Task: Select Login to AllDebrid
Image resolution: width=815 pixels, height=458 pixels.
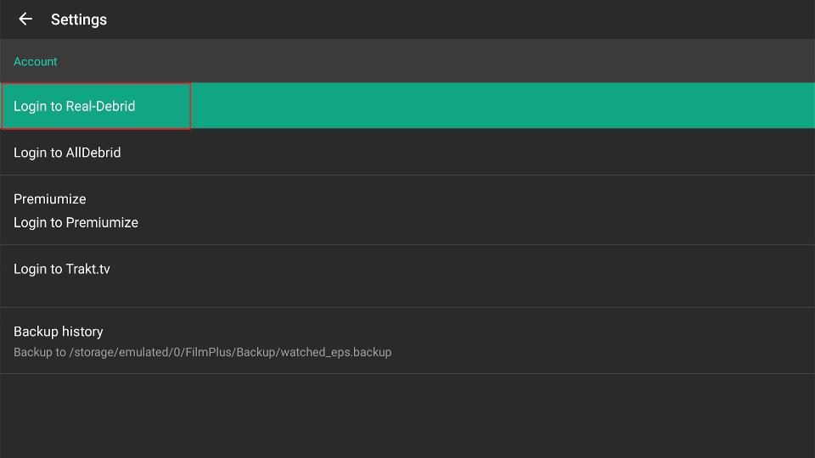Action: click(x=407, y=152)
